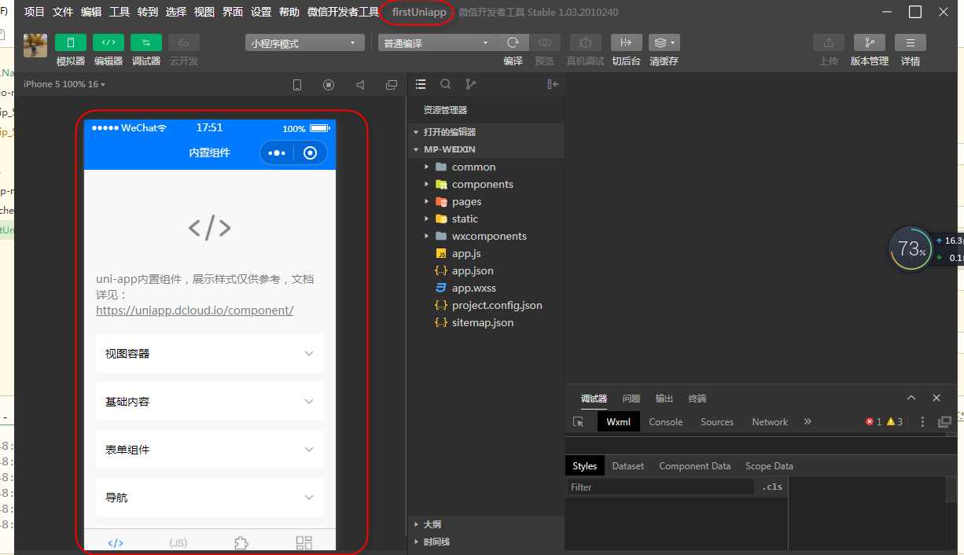The width and height of the screenshot is (964, 555).
Task: Open project.config.json file
Action: (486, 305)
